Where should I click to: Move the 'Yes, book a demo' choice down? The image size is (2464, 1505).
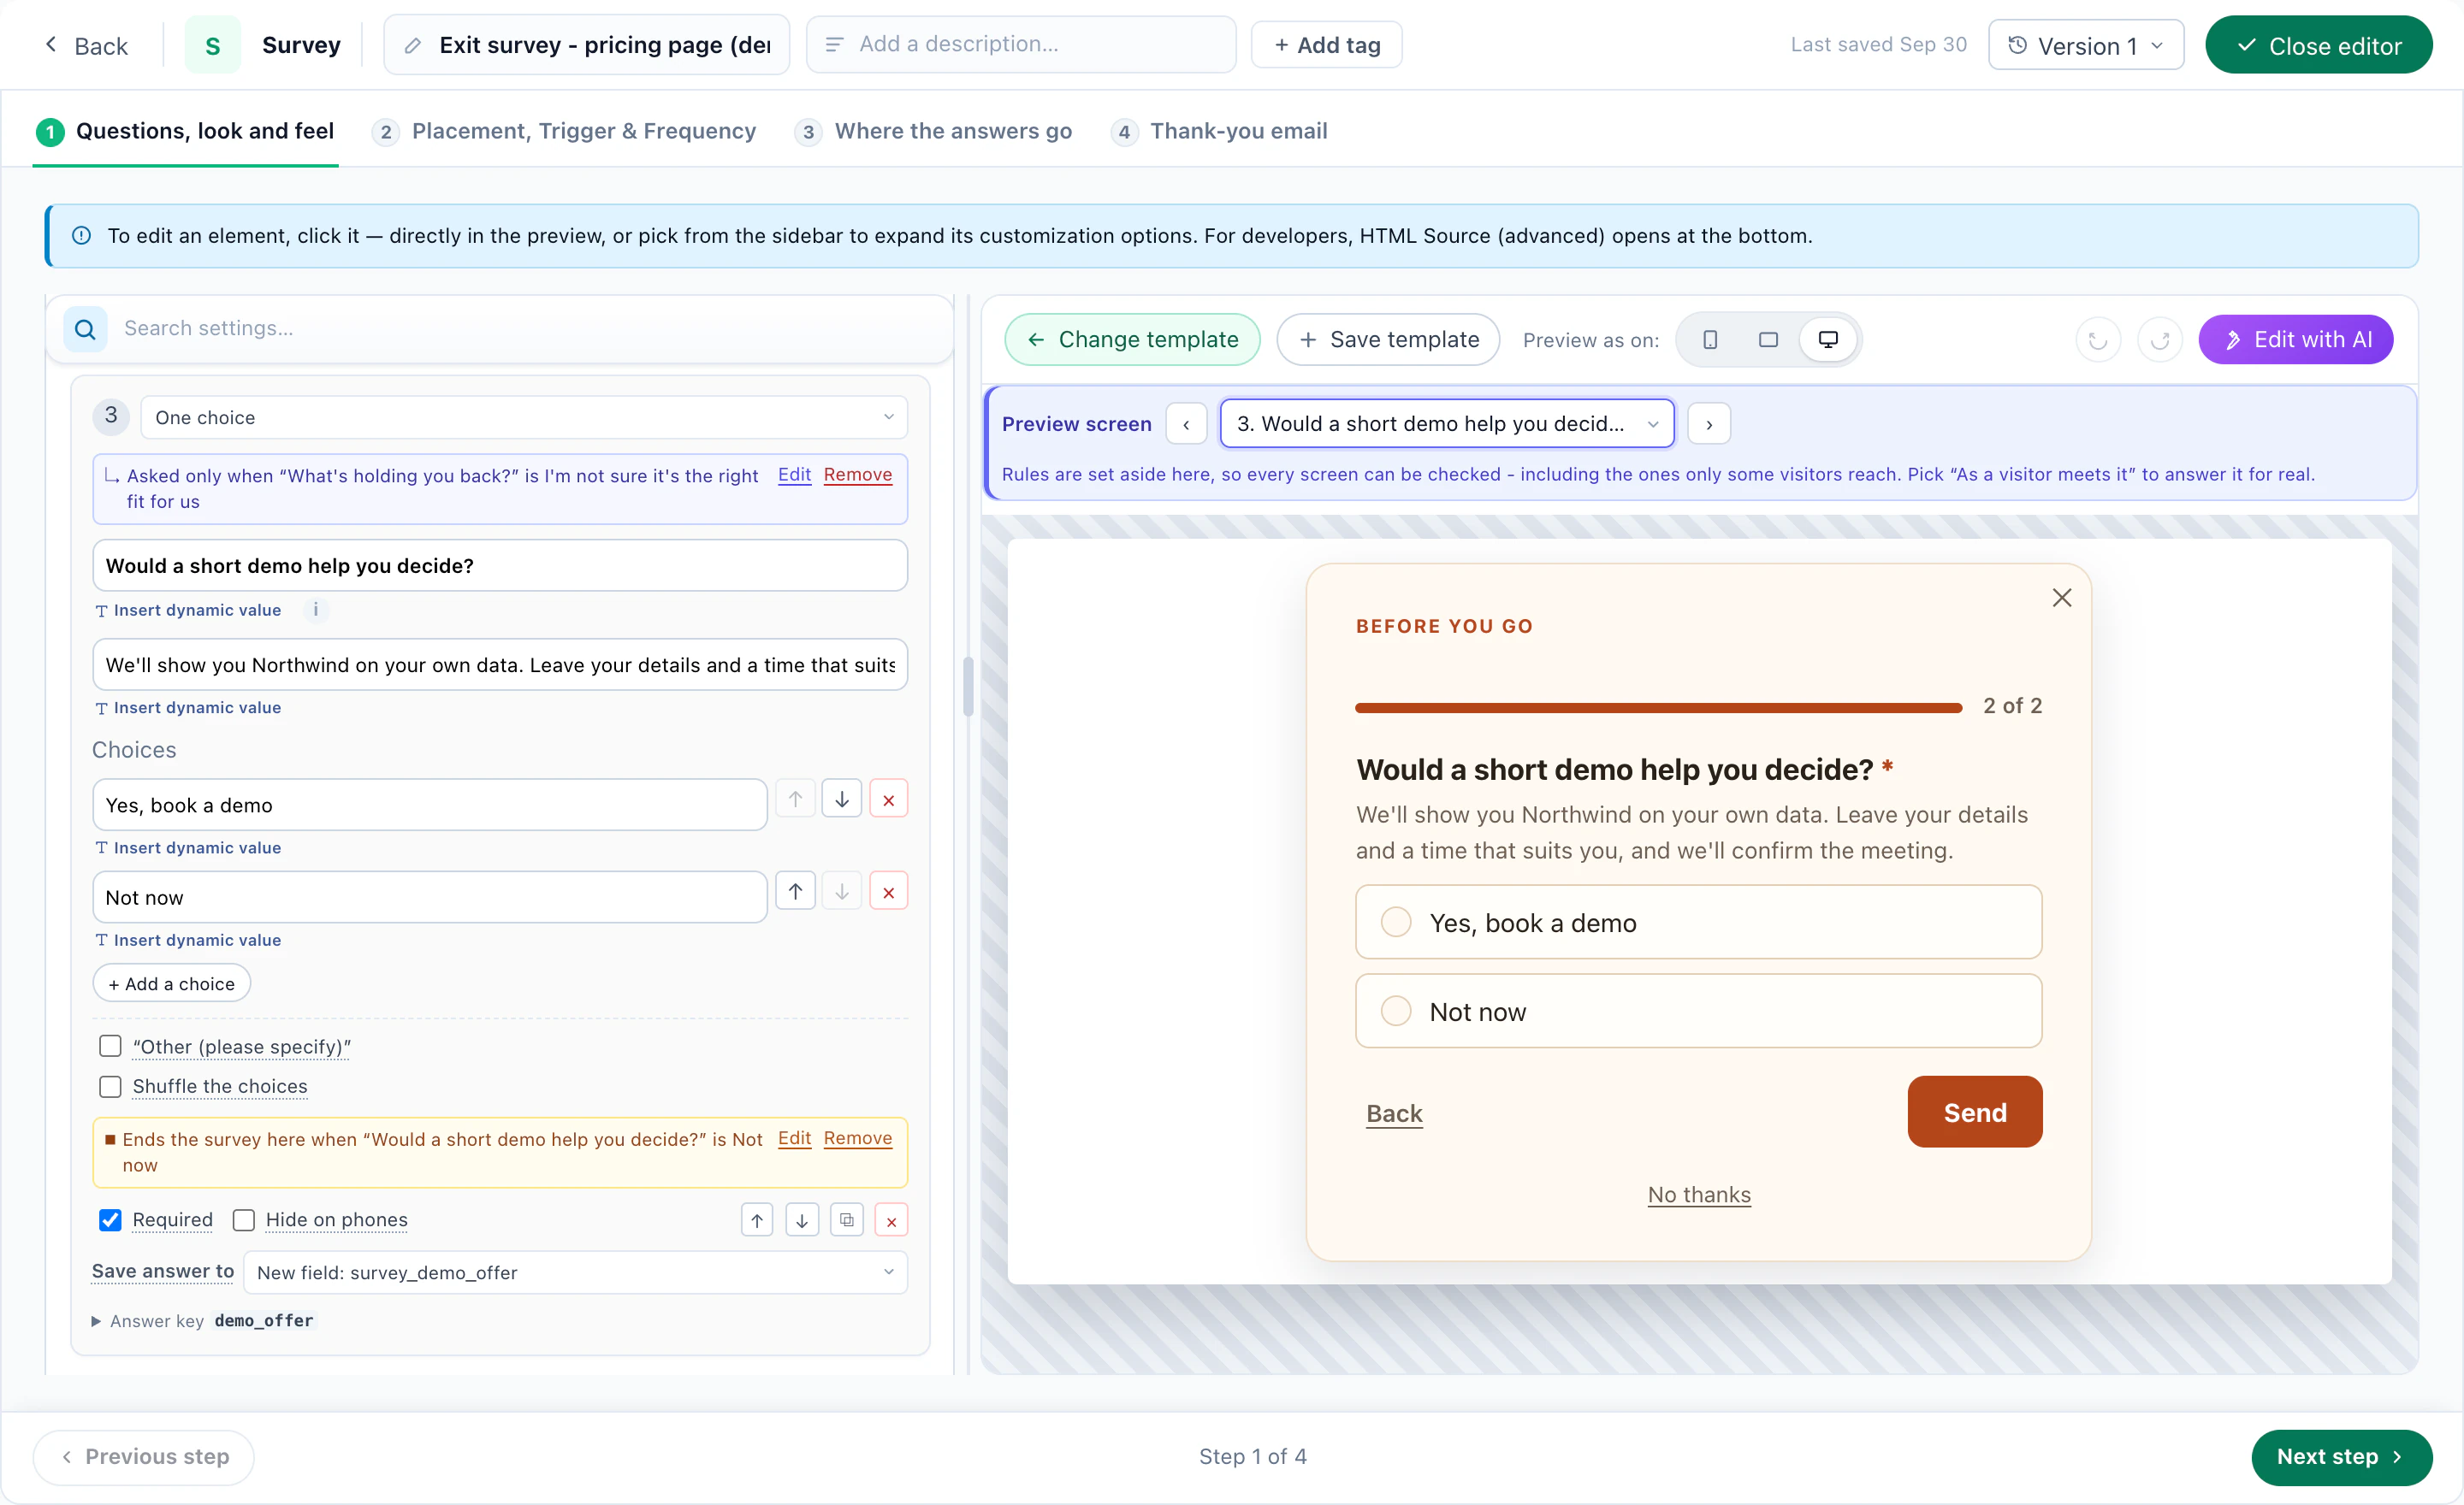[842, 800]
